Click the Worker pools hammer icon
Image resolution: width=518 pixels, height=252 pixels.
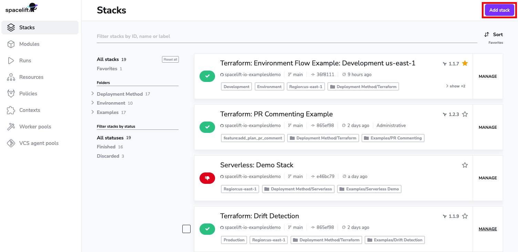11,127
